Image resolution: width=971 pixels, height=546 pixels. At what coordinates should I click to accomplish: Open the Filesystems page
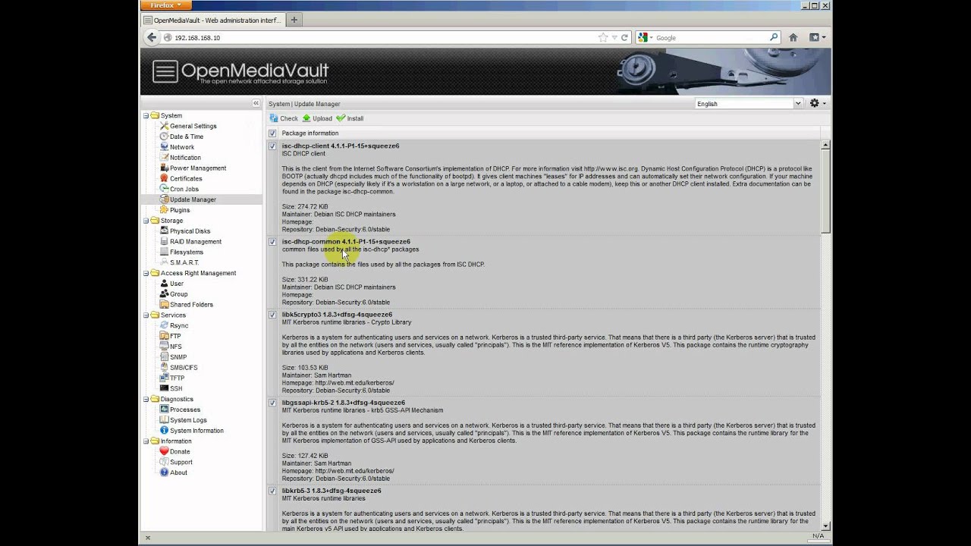pyautogui.click(x=186, y=252)
